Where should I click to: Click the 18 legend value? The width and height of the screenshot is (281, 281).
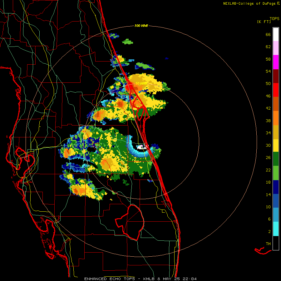tap(268, 182)
